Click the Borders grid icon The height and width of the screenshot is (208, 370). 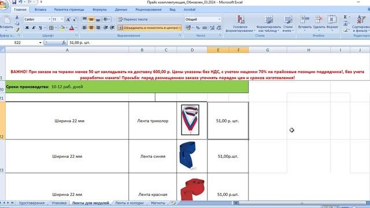point(51,28)
